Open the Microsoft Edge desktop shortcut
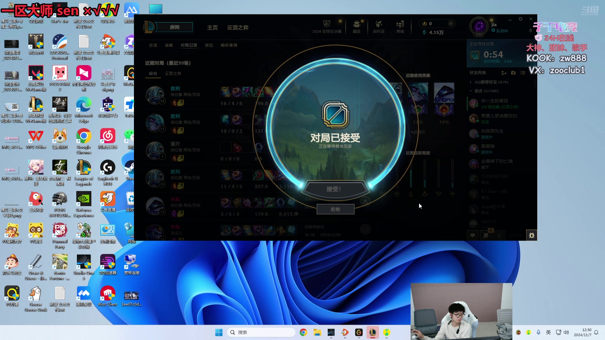Image resolution: width=605 pixels, height=340 pixels. (84, 110)
